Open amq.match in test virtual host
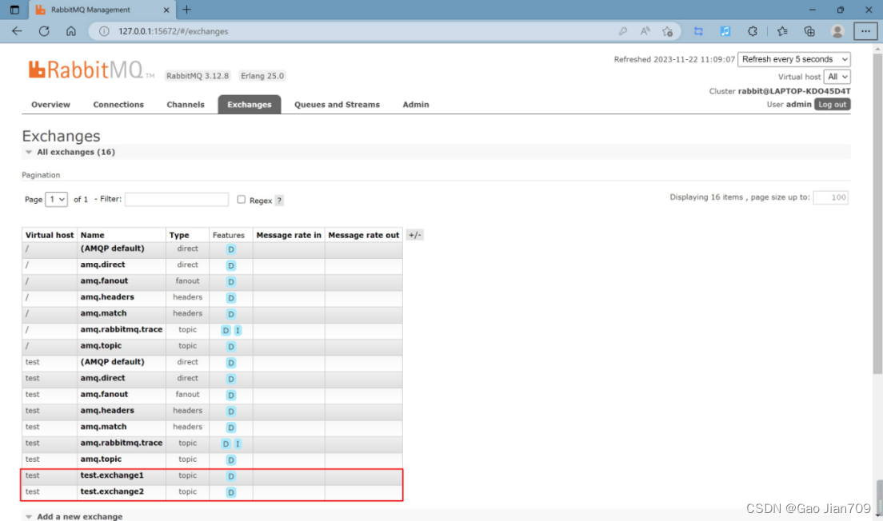The image size is (883, 521). coord(104,427)
